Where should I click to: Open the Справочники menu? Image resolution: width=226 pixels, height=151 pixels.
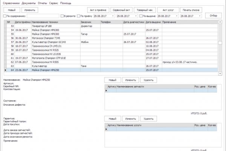(x=11, y=3)
